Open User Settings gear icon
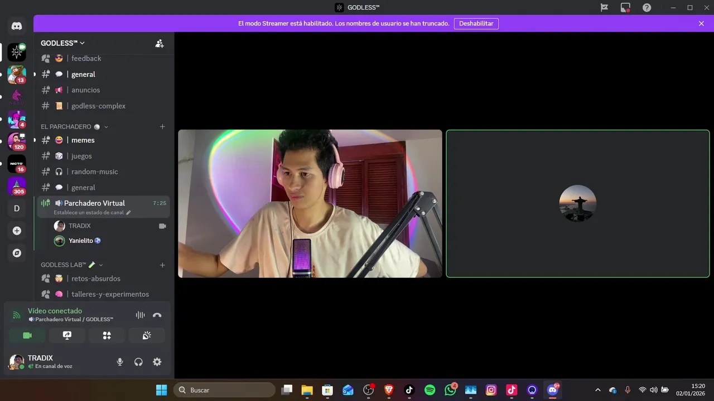 point(157,362)
